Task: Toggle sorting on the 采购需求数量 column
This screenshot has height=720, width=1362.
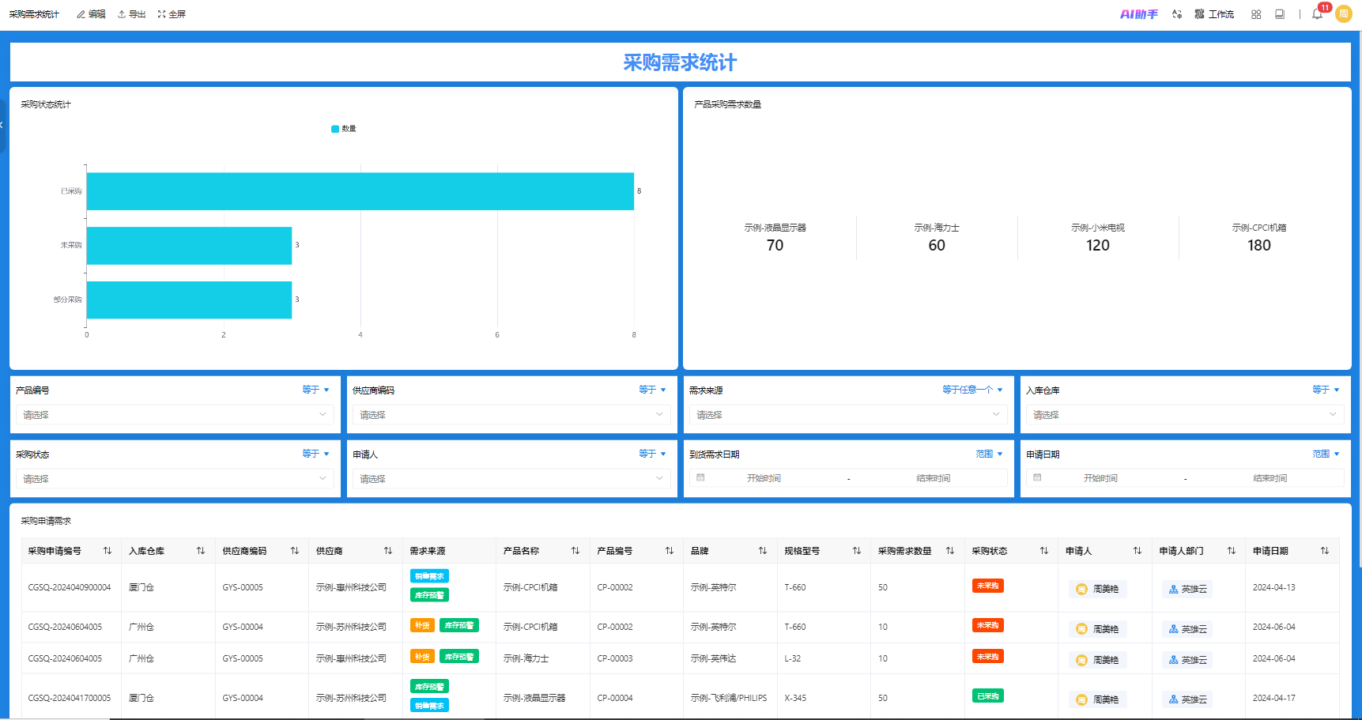Action: click(x=952, y=550)
